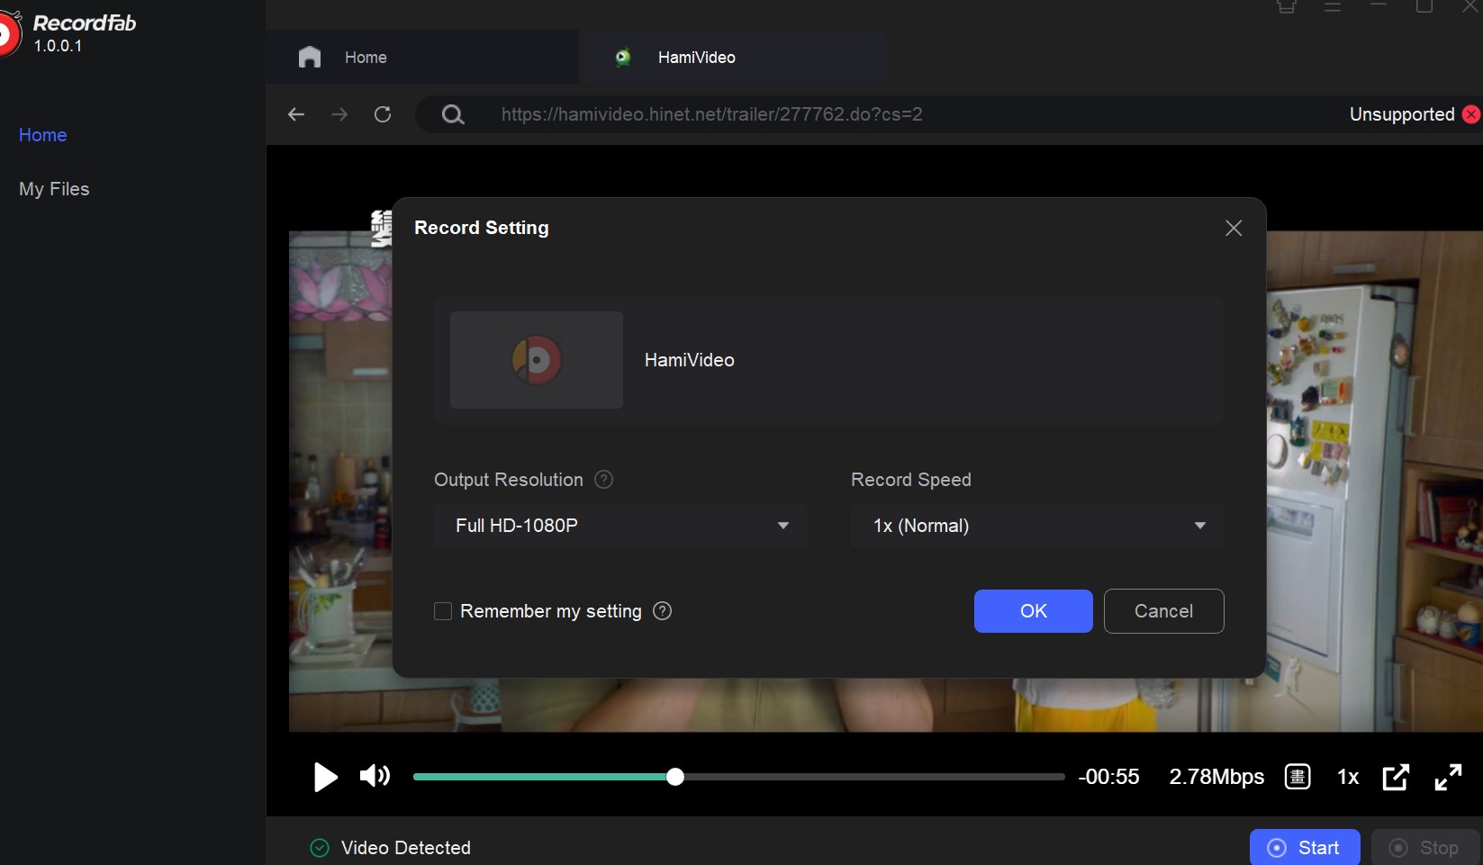1483x865 pixels.
Task: Go back with the left arrow
Action: [296, 114]
